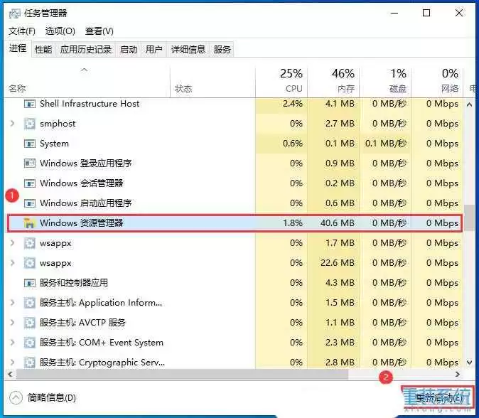Screen dimensions: 479x418
Task: Expand the wsappx row using 22.6 MB
Action: coord(12,263)
